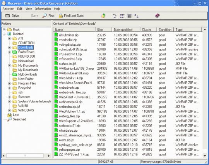This screenshot has height=165, width=209.
Task: Click file list scrollbar down arrow
Action: [x=205, y=156]
